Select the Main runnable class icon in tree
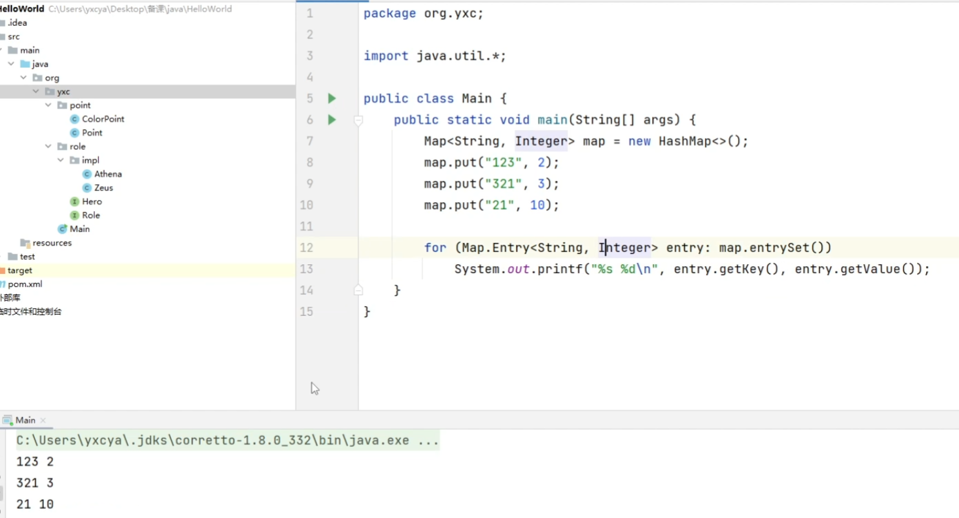Image resolution: width=959 pixels, height=518 pixels. 63,229
